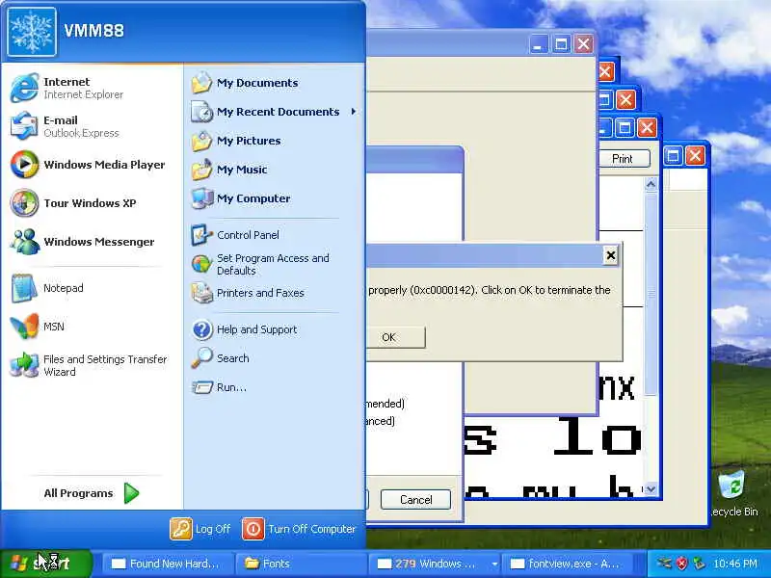
Task: Open My Computer
Action: click(273, 198)
